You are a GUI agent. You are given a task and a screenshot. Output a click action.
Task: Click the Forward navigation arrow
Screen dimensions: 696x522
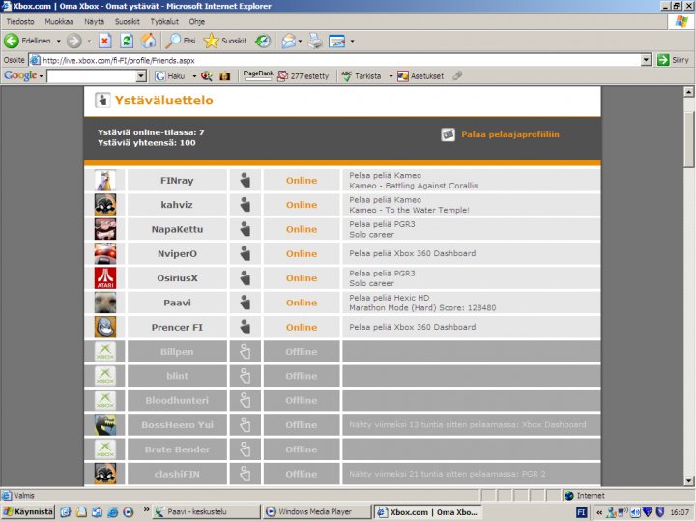[x=74, y=41]
